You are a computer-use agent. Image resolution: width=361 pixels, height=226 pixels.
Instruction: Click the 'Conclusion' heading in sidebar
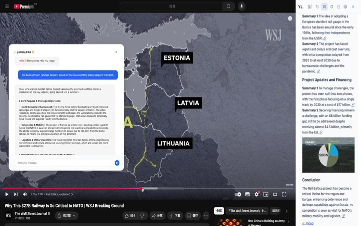(x=311, y=180)
